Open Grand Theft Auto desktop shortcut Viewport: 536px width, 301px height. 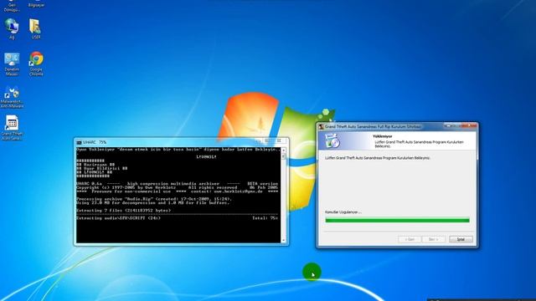(12, 127)
